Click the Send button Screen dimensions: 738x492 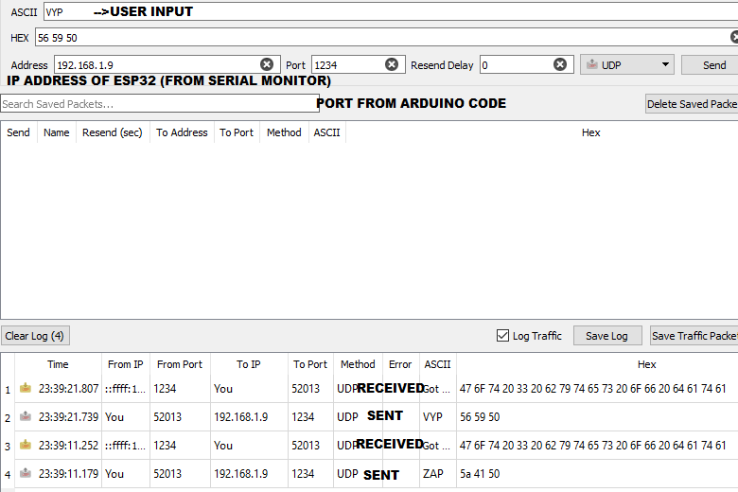tap(714, 65)
